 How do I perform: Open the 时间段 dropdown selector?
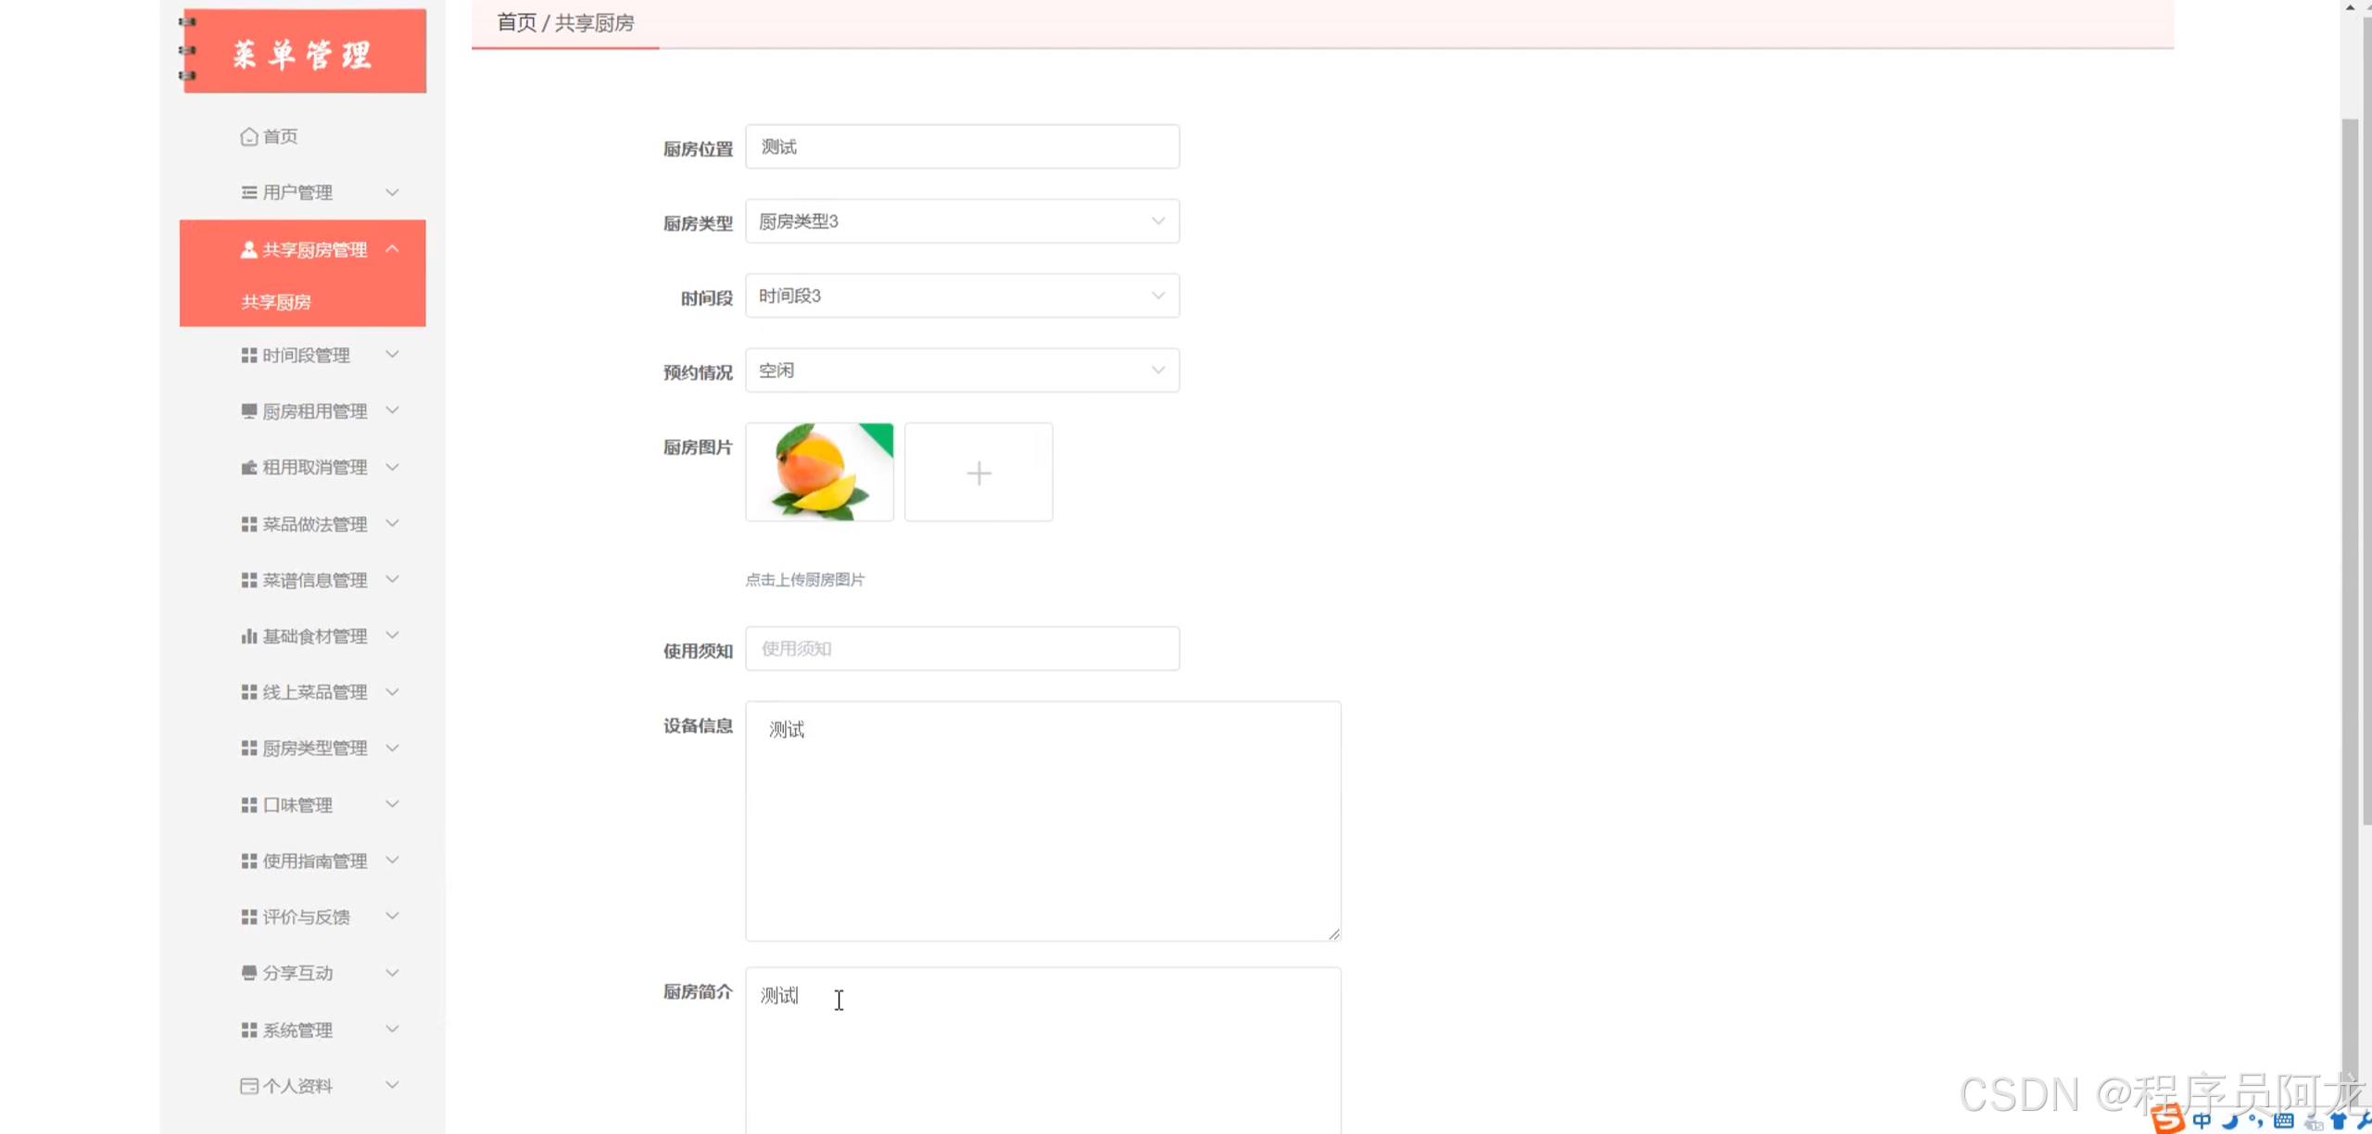962,296
